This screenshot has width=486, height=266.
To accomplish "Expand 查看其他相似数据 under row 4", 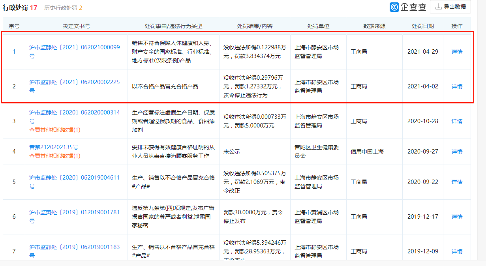I will click(54, 156).
